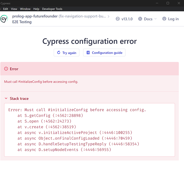Open the Window menu
184x176 pixels.
click(x=25, y=9)
